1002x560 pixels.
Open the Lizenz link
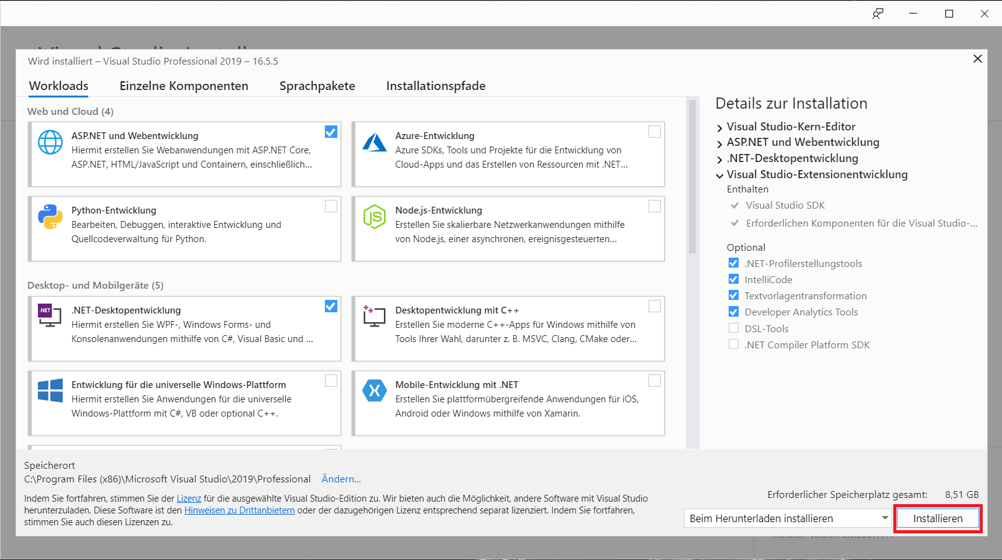(189, 499)
